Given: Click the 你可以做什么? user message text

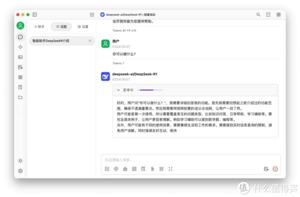Looking at the screenshot, I should pyautogui.click(x=124, y=54).
